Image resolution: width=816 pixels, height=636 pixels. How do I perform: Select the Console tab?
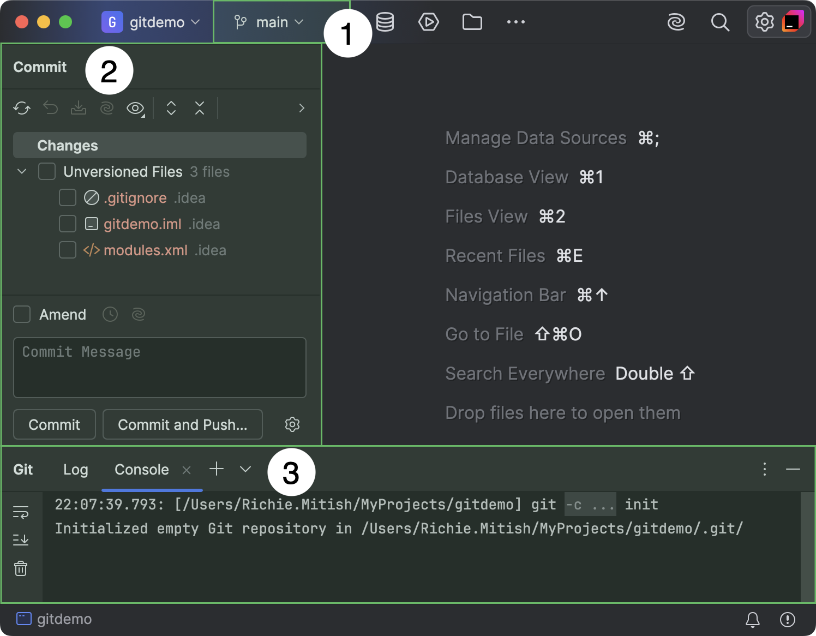(142, 470)
